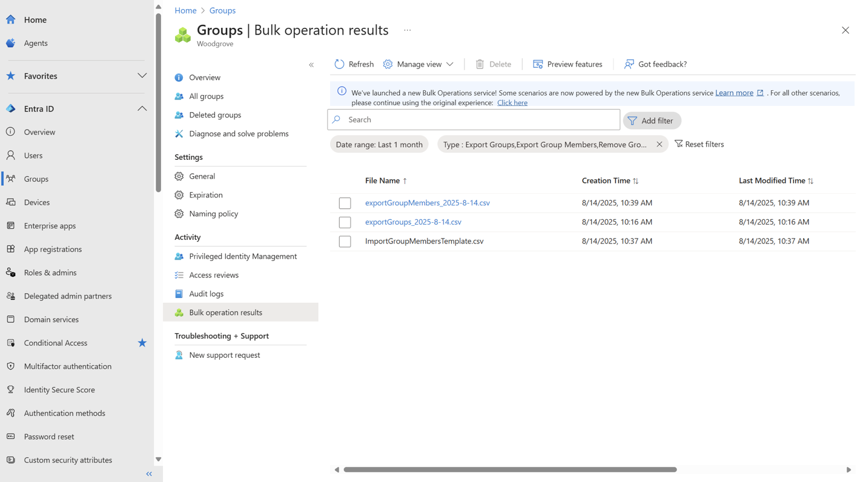Remove the Type filter with X
This screenshot has width=866, height=482.
tap(659, 144)
